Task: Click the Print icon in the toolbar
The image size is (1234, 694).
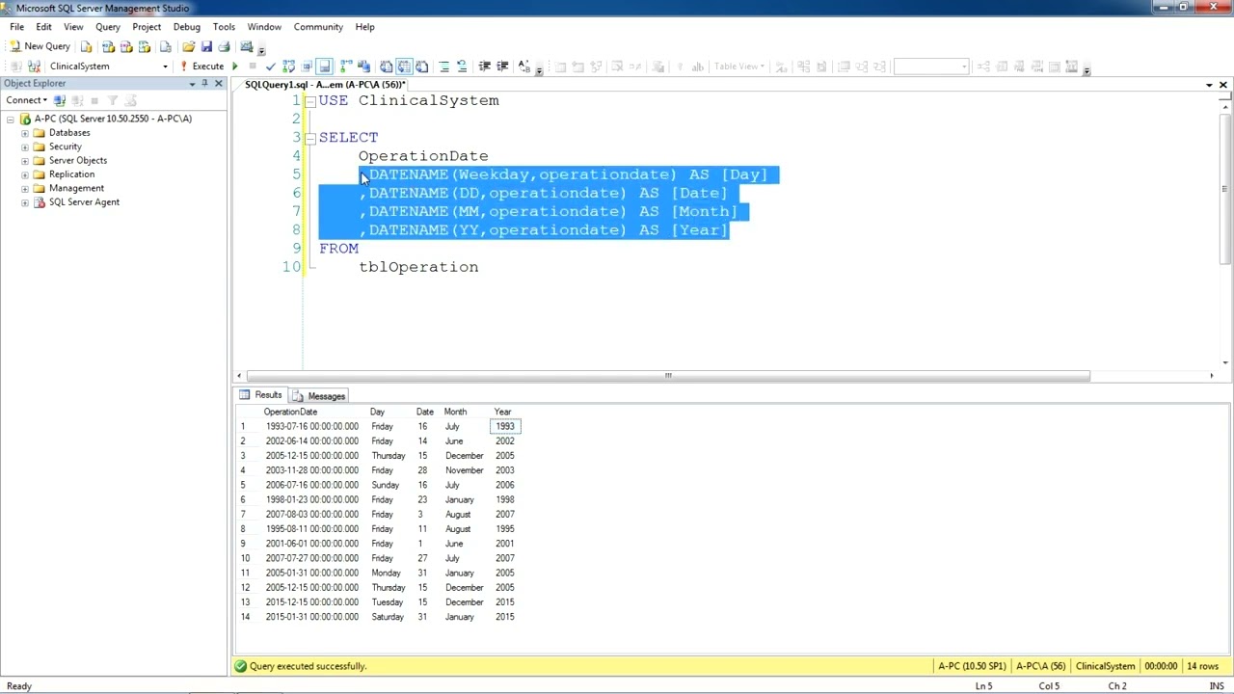Action: coord(224,46)
